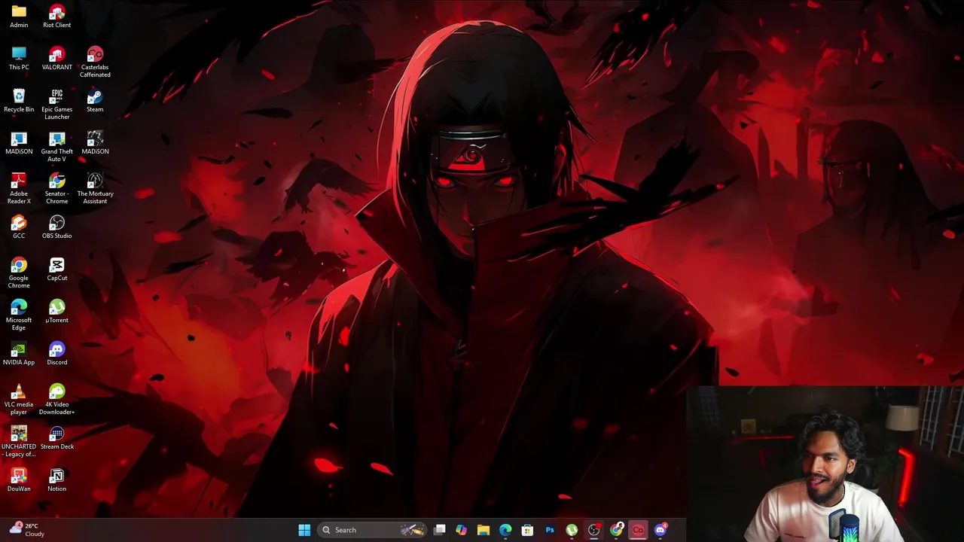Select The Mortuary Assistant game icon

pos(95,189)
